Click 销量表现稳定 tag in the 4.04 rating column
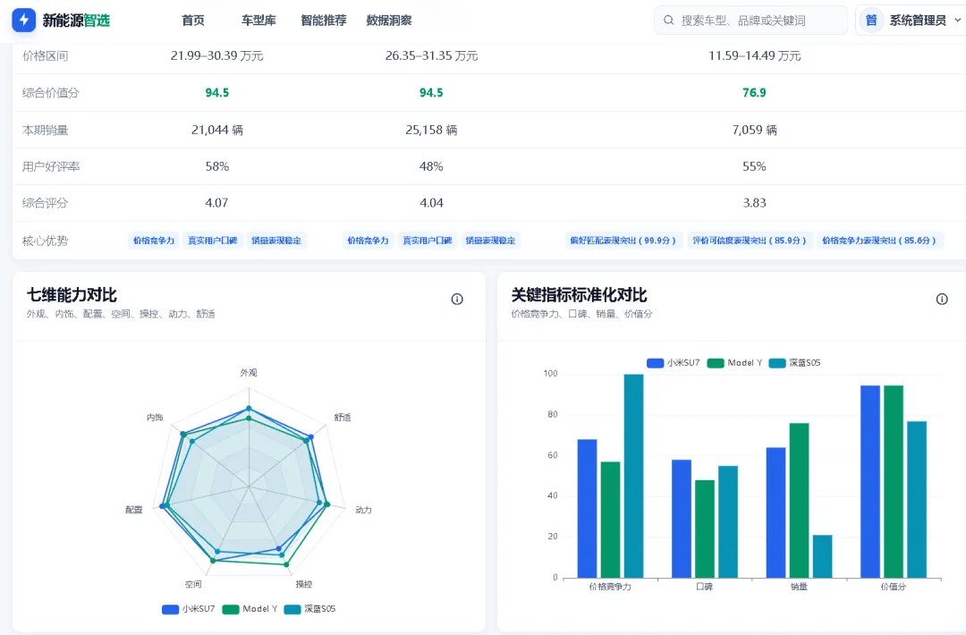966x635 pixels. pos(490,241)
